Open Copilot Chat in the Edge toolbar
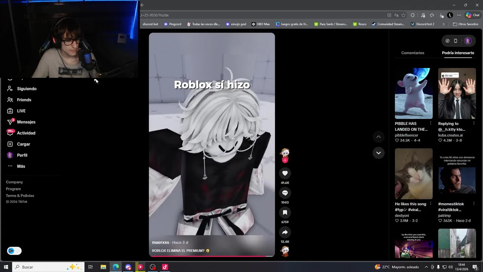Image resolution: width=483 pixels, height=272 pixels. click(x=472, y=15)
